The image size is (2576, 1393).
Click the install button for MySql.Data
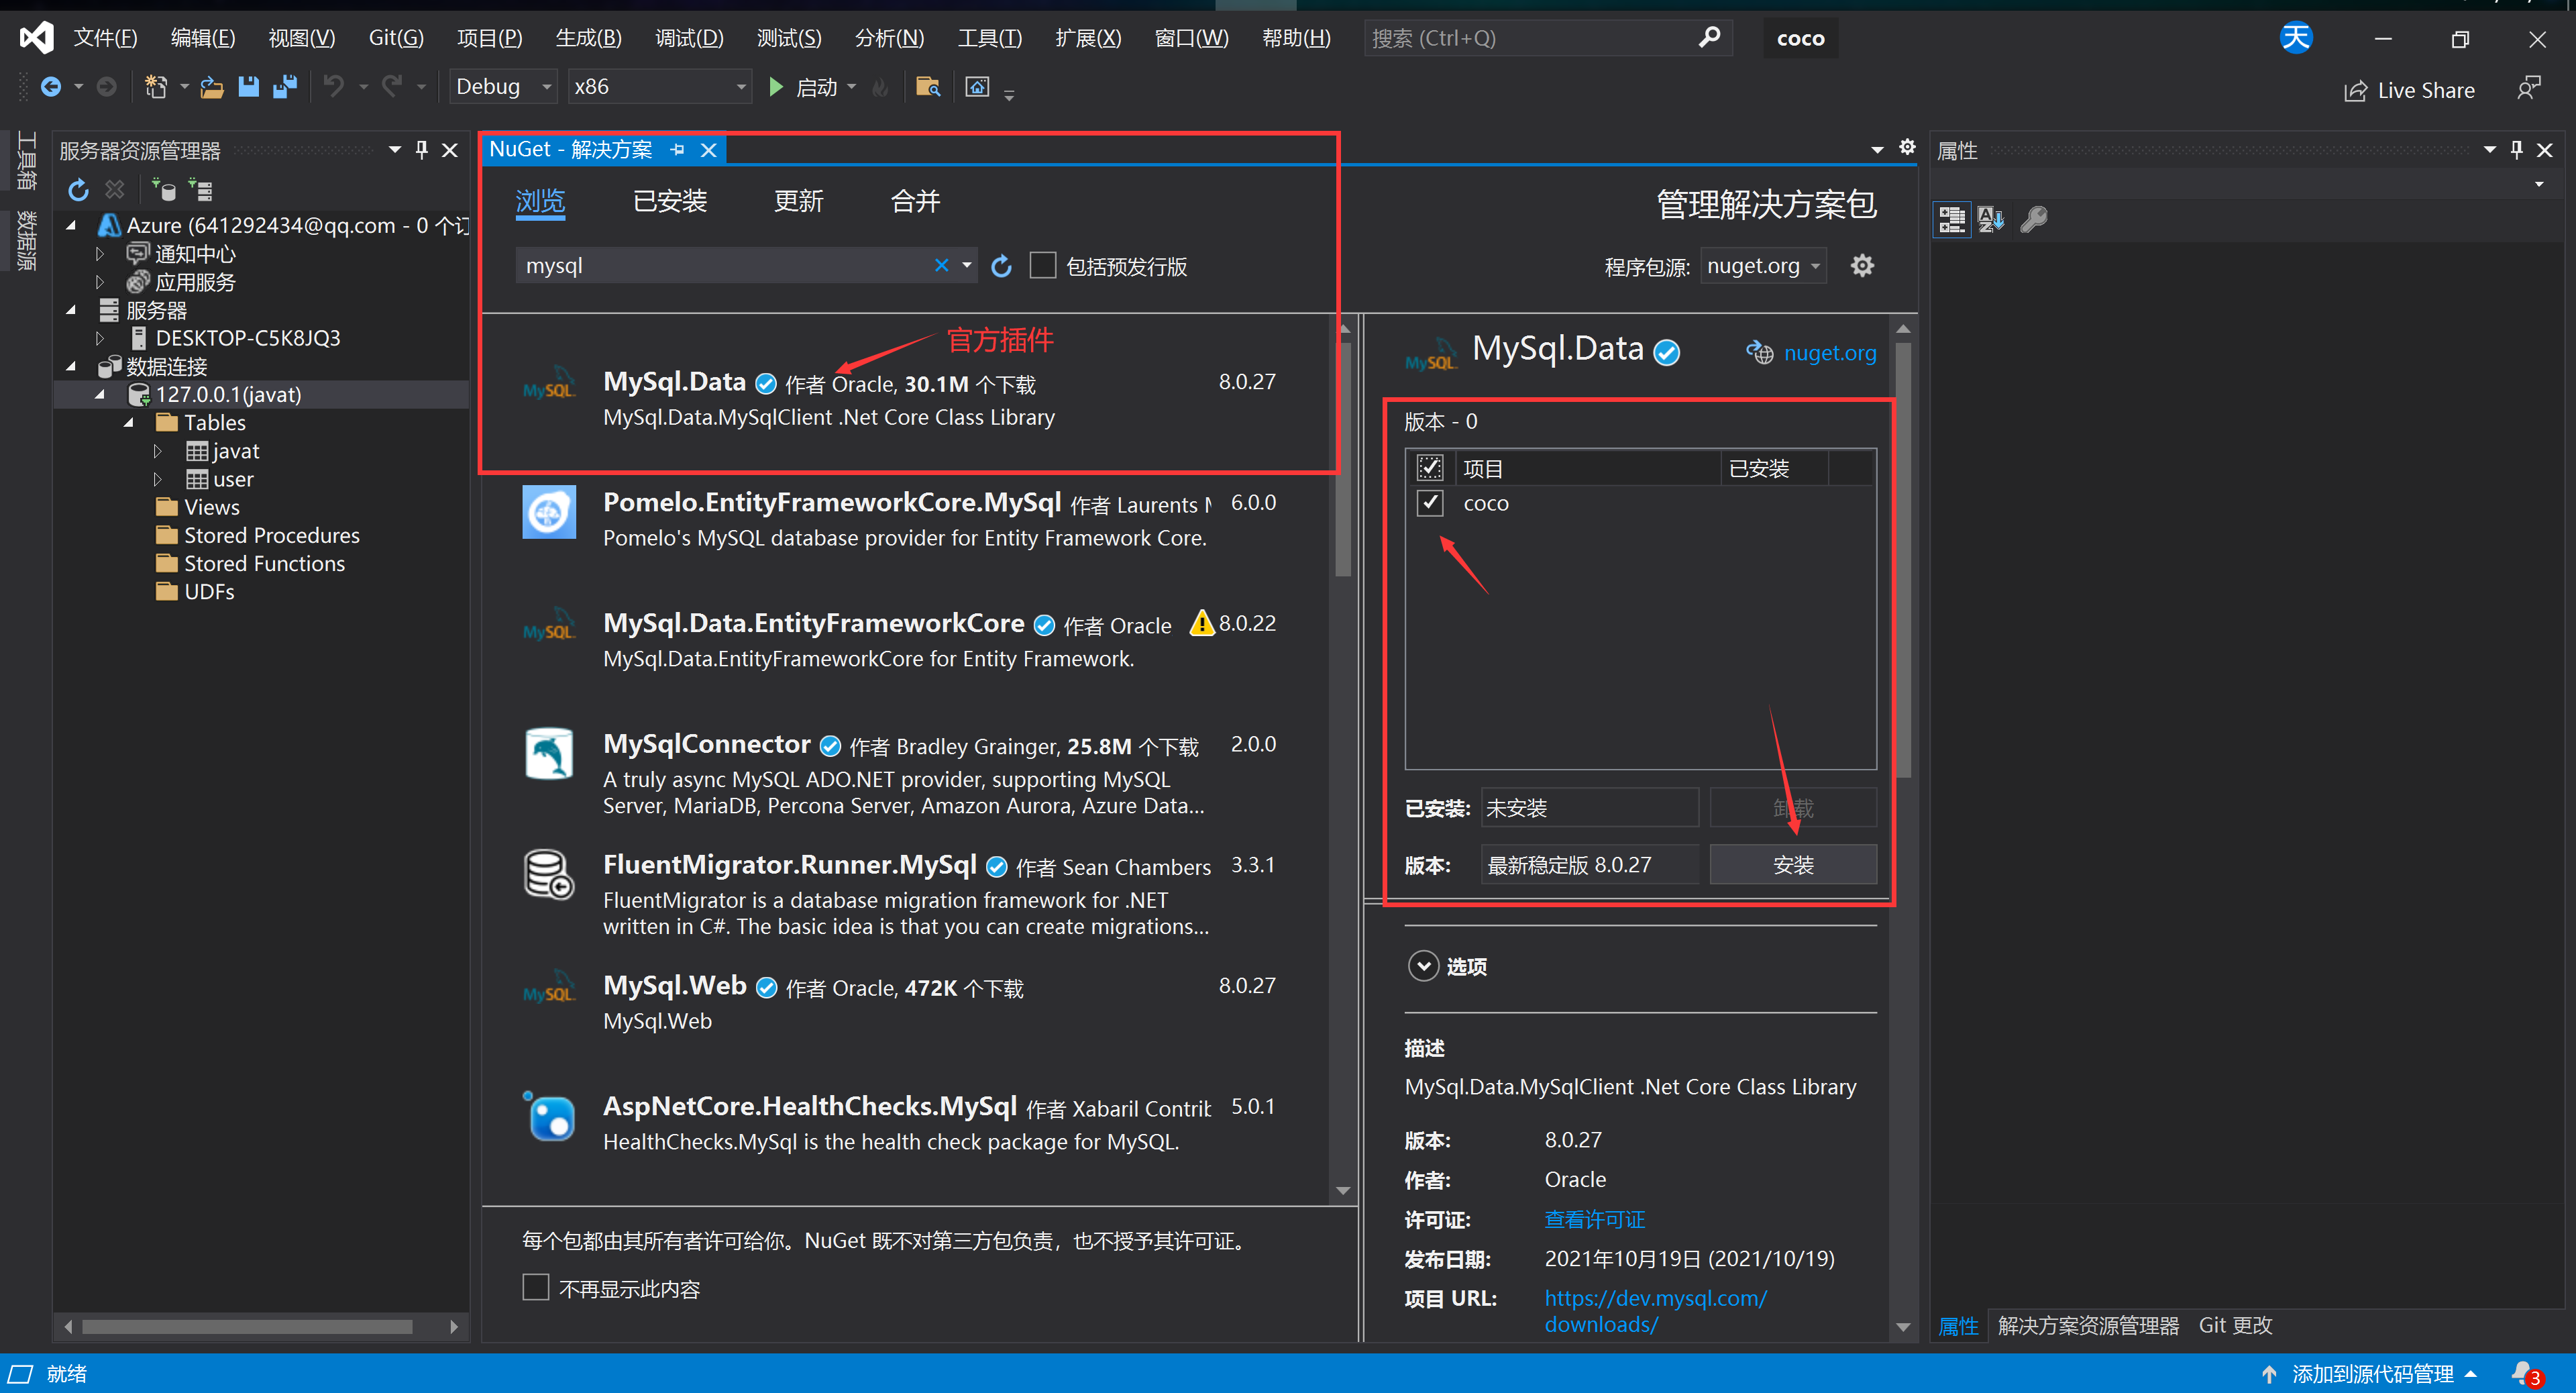pyautogui.click(x=1792, y=865)
